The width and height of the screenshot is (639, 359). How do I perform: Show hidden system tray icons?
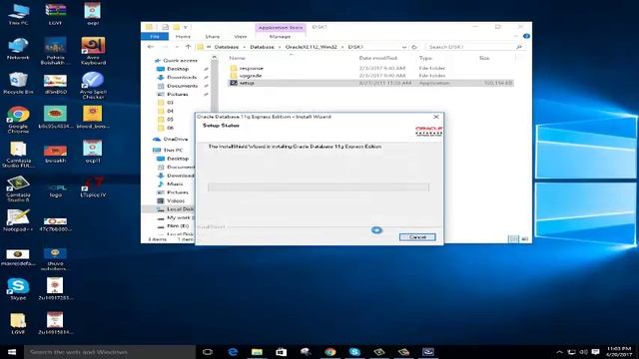[559, 352]
